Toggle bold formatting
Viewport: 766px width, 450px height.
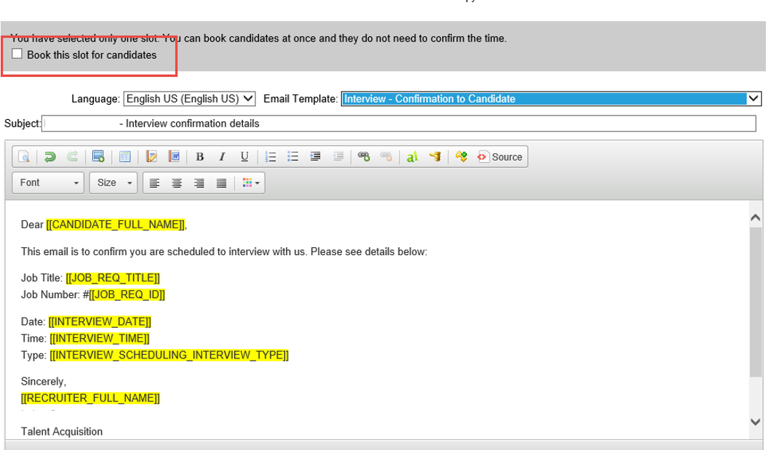pyautogui.click(x=200, y=157)
